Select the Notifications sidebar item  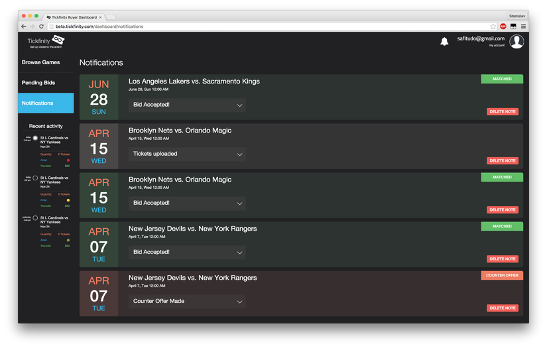(x=46, y=103)
